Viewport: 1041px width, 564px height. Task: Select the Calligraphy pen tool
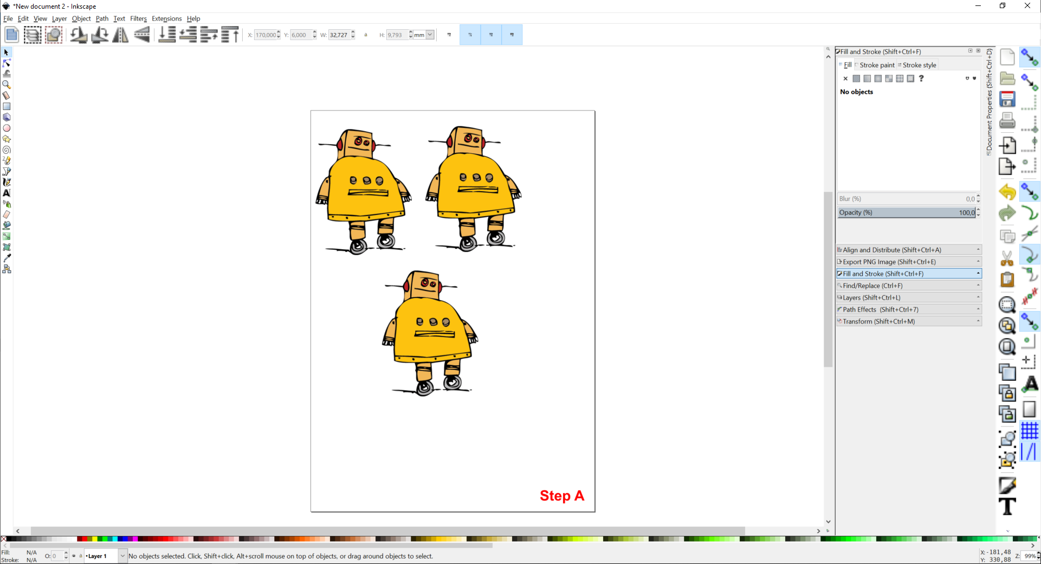coord(7,183)
